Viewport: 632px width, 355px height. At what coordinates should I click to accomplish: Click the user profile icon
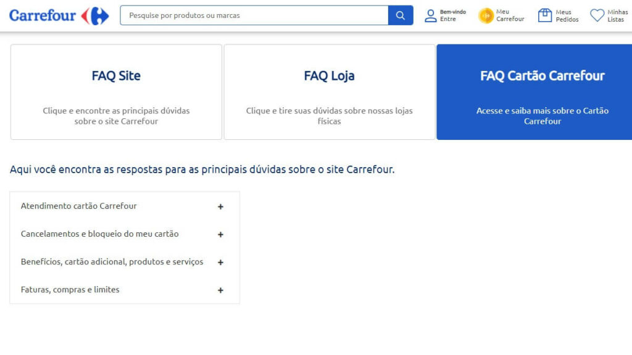430,15
